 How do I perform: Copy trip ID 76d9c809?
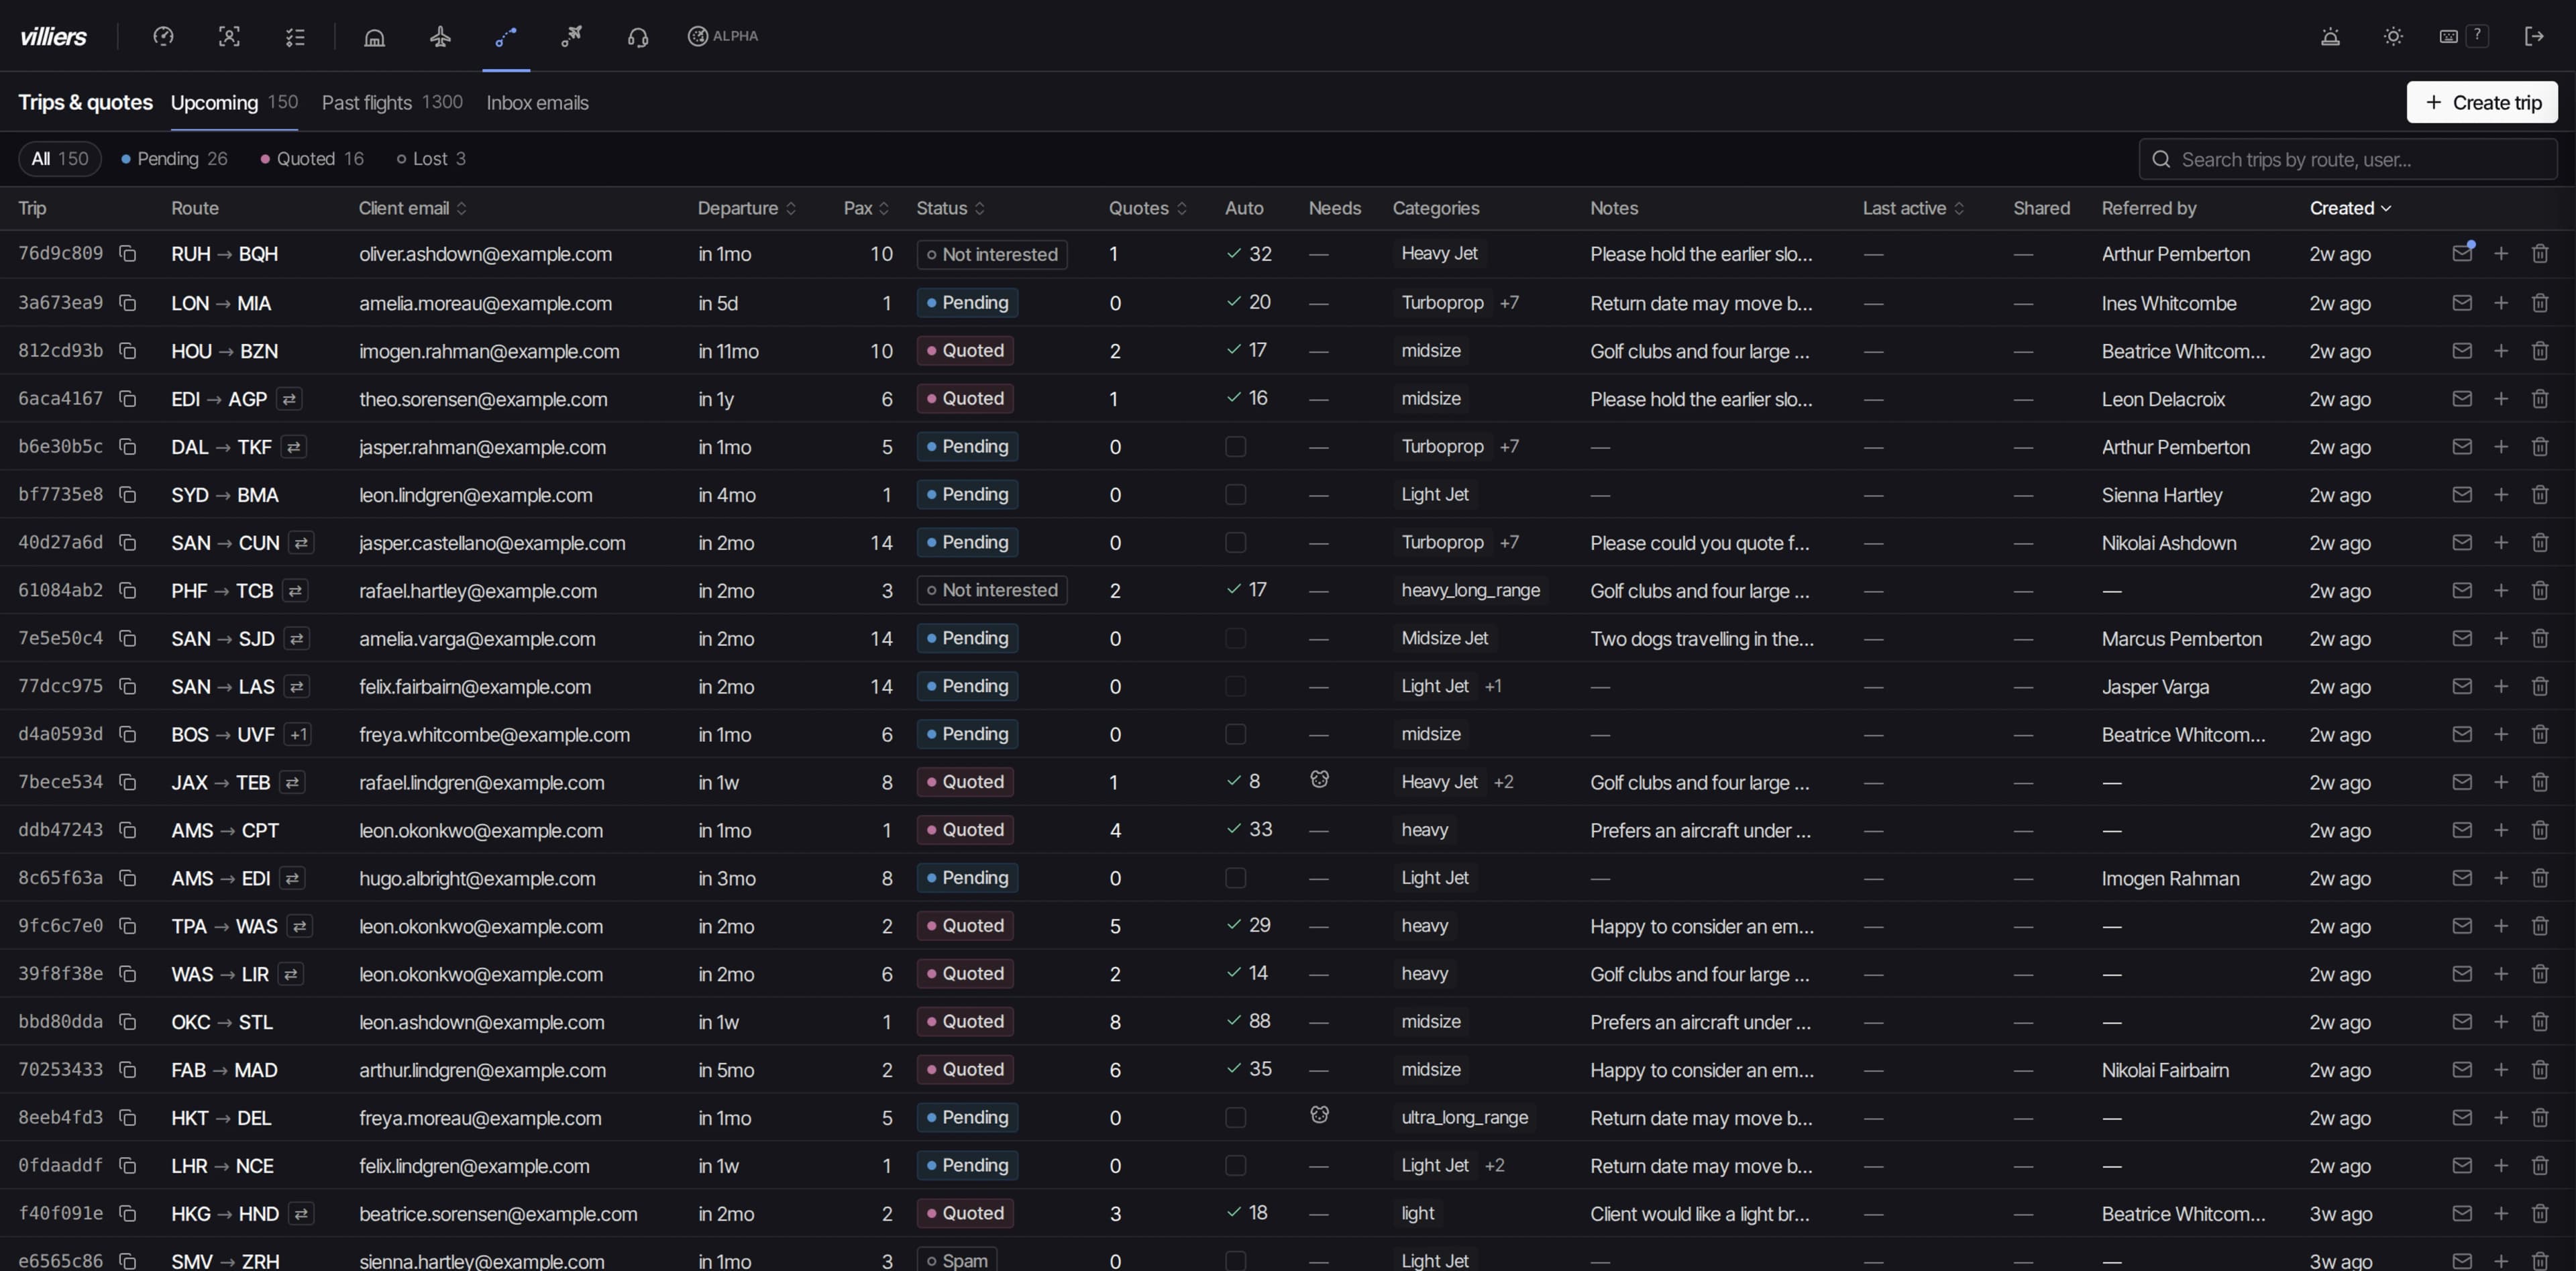(127, 254)
